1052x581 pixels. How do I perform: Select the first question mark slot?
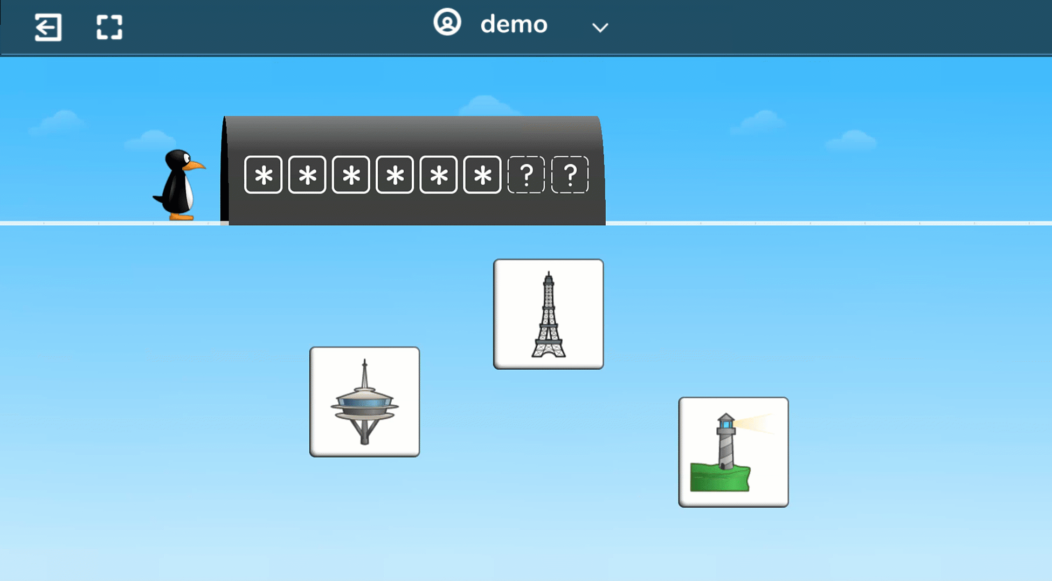[526, 175]
